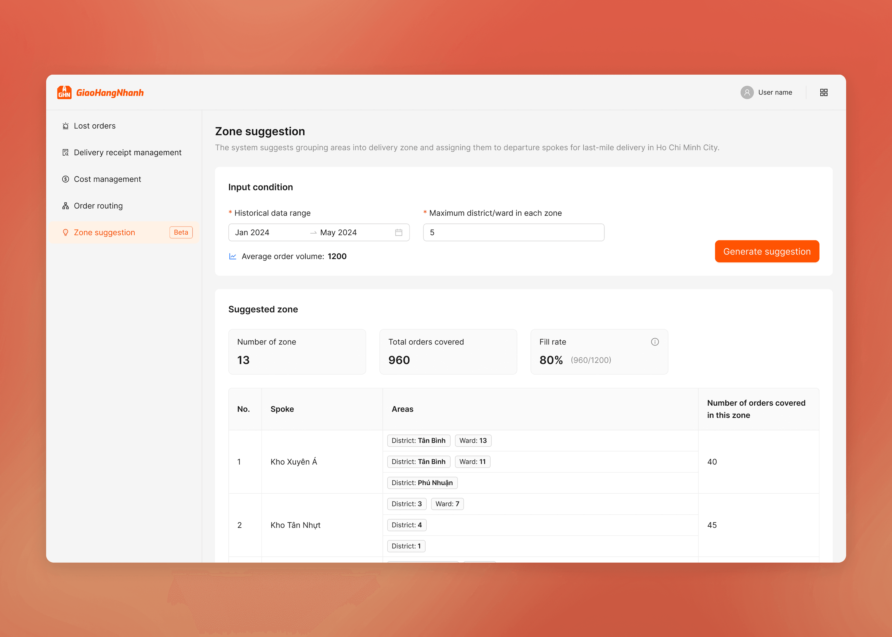The image size is (892, 637).
Task: Click the Order routing hierarchy icon
Action: [x=65, y=206]
